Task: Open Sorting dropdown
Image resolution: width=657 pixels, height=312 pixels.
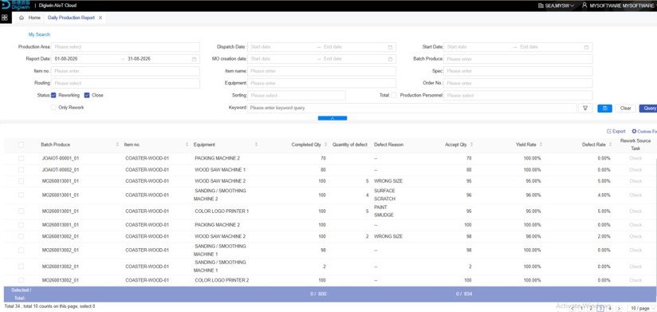Action: point(297,96)
